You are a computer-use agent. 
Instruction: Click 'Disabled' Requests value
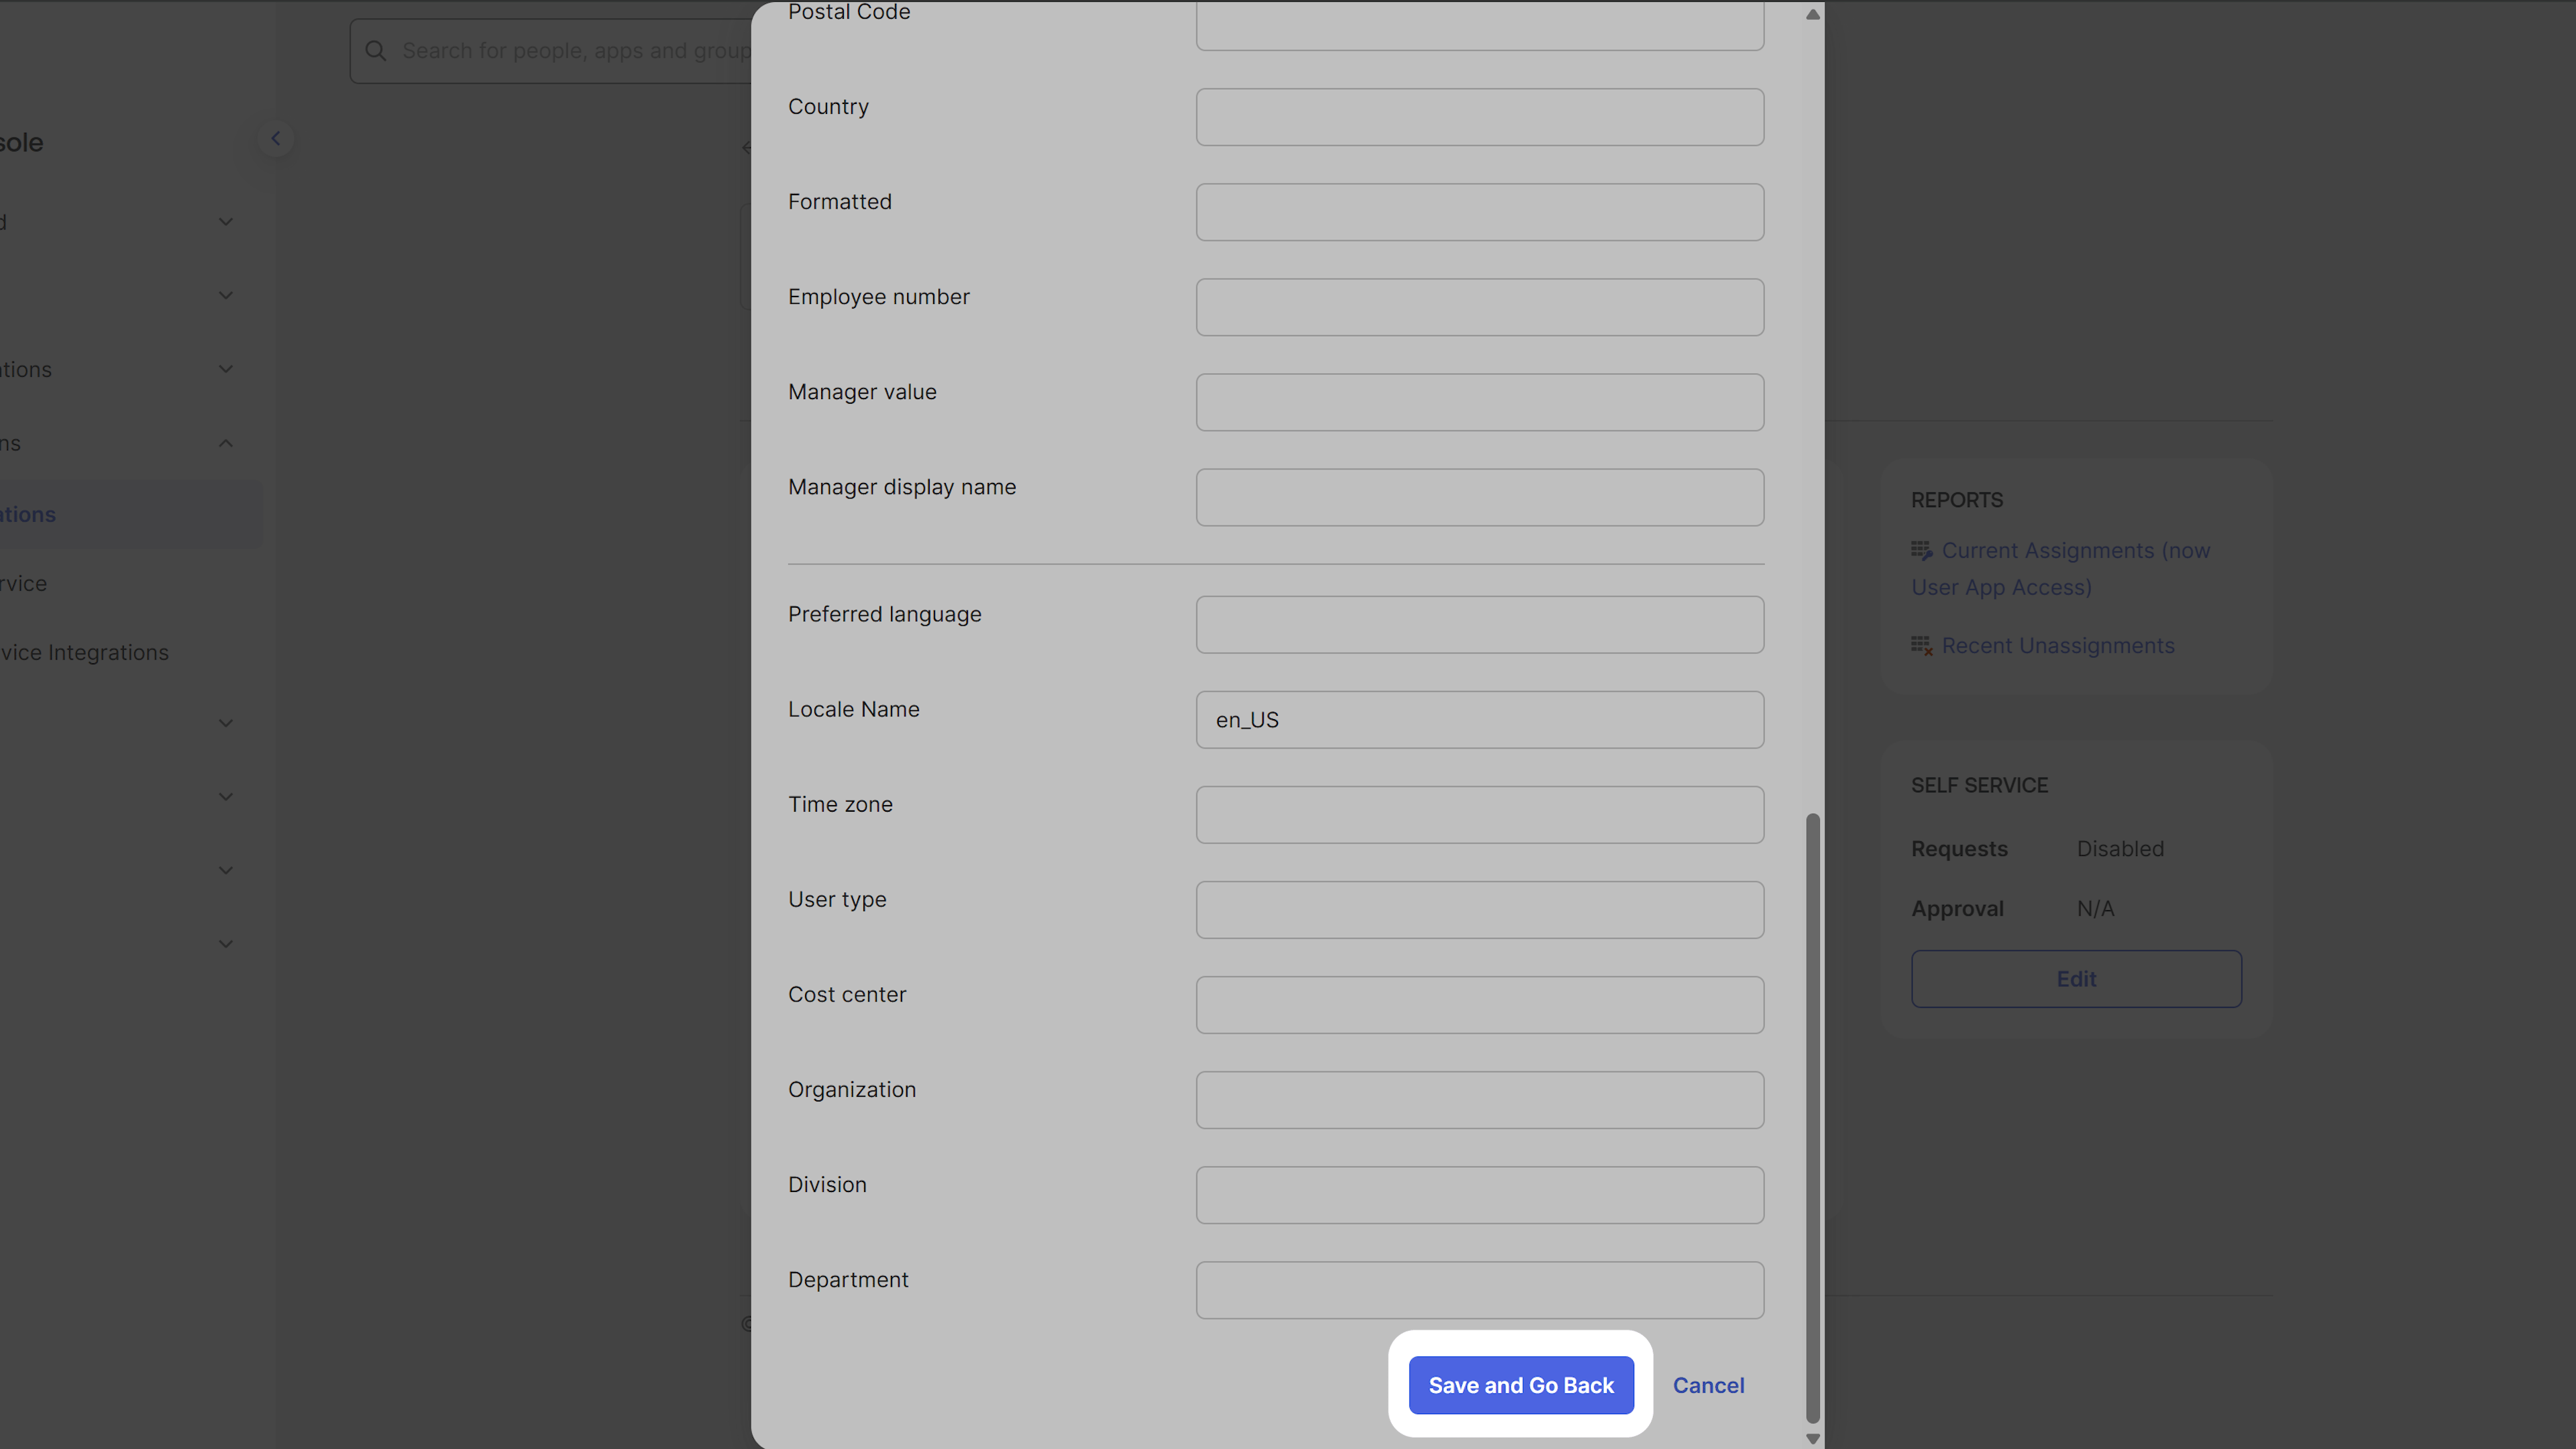2120,848
